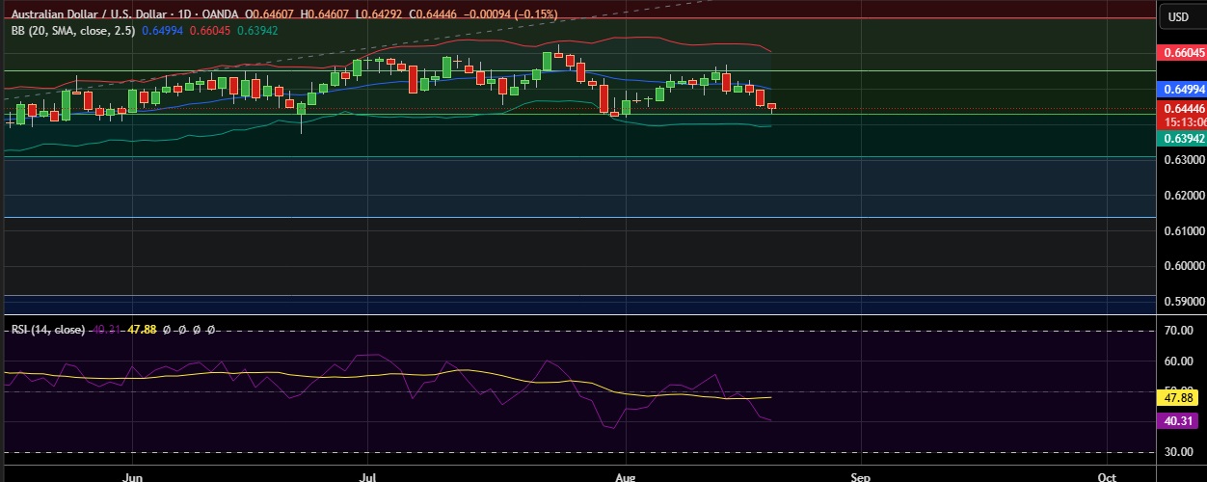
Task: Click the purple 40.31 RSI axis label
Action: [x=1180, y=419]
